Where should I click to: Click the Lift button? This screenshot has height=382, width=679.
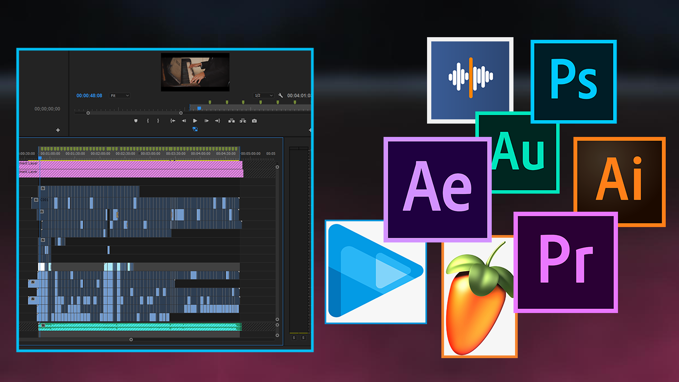pos(232,121)
